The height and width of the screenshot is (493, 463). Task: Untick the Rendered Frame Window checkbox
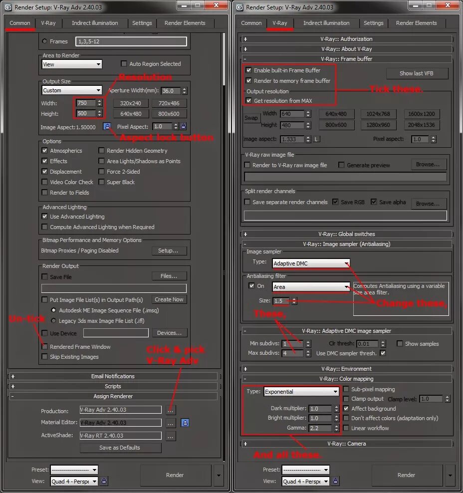[x=44, y=346]
